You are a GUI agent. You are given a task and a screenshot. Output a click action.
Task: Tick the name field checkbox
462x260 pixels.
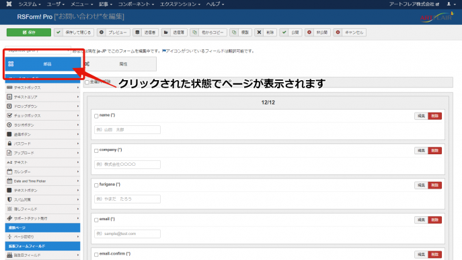pos(96,116)
